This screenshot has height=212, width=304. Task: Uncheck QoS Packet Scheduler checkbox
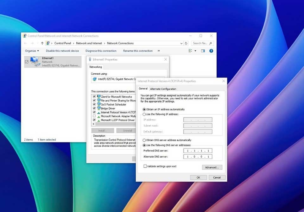[94, 104]
